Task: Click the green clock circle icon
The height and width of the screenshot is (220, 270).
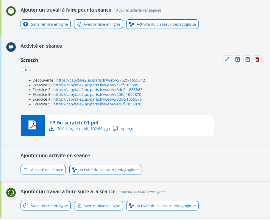Action: [x=11, y=192]
